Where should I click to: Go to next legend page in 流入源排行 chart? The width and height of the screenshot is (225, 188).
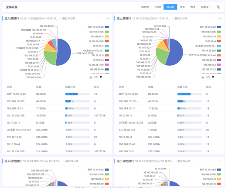(x=101, y=77)
